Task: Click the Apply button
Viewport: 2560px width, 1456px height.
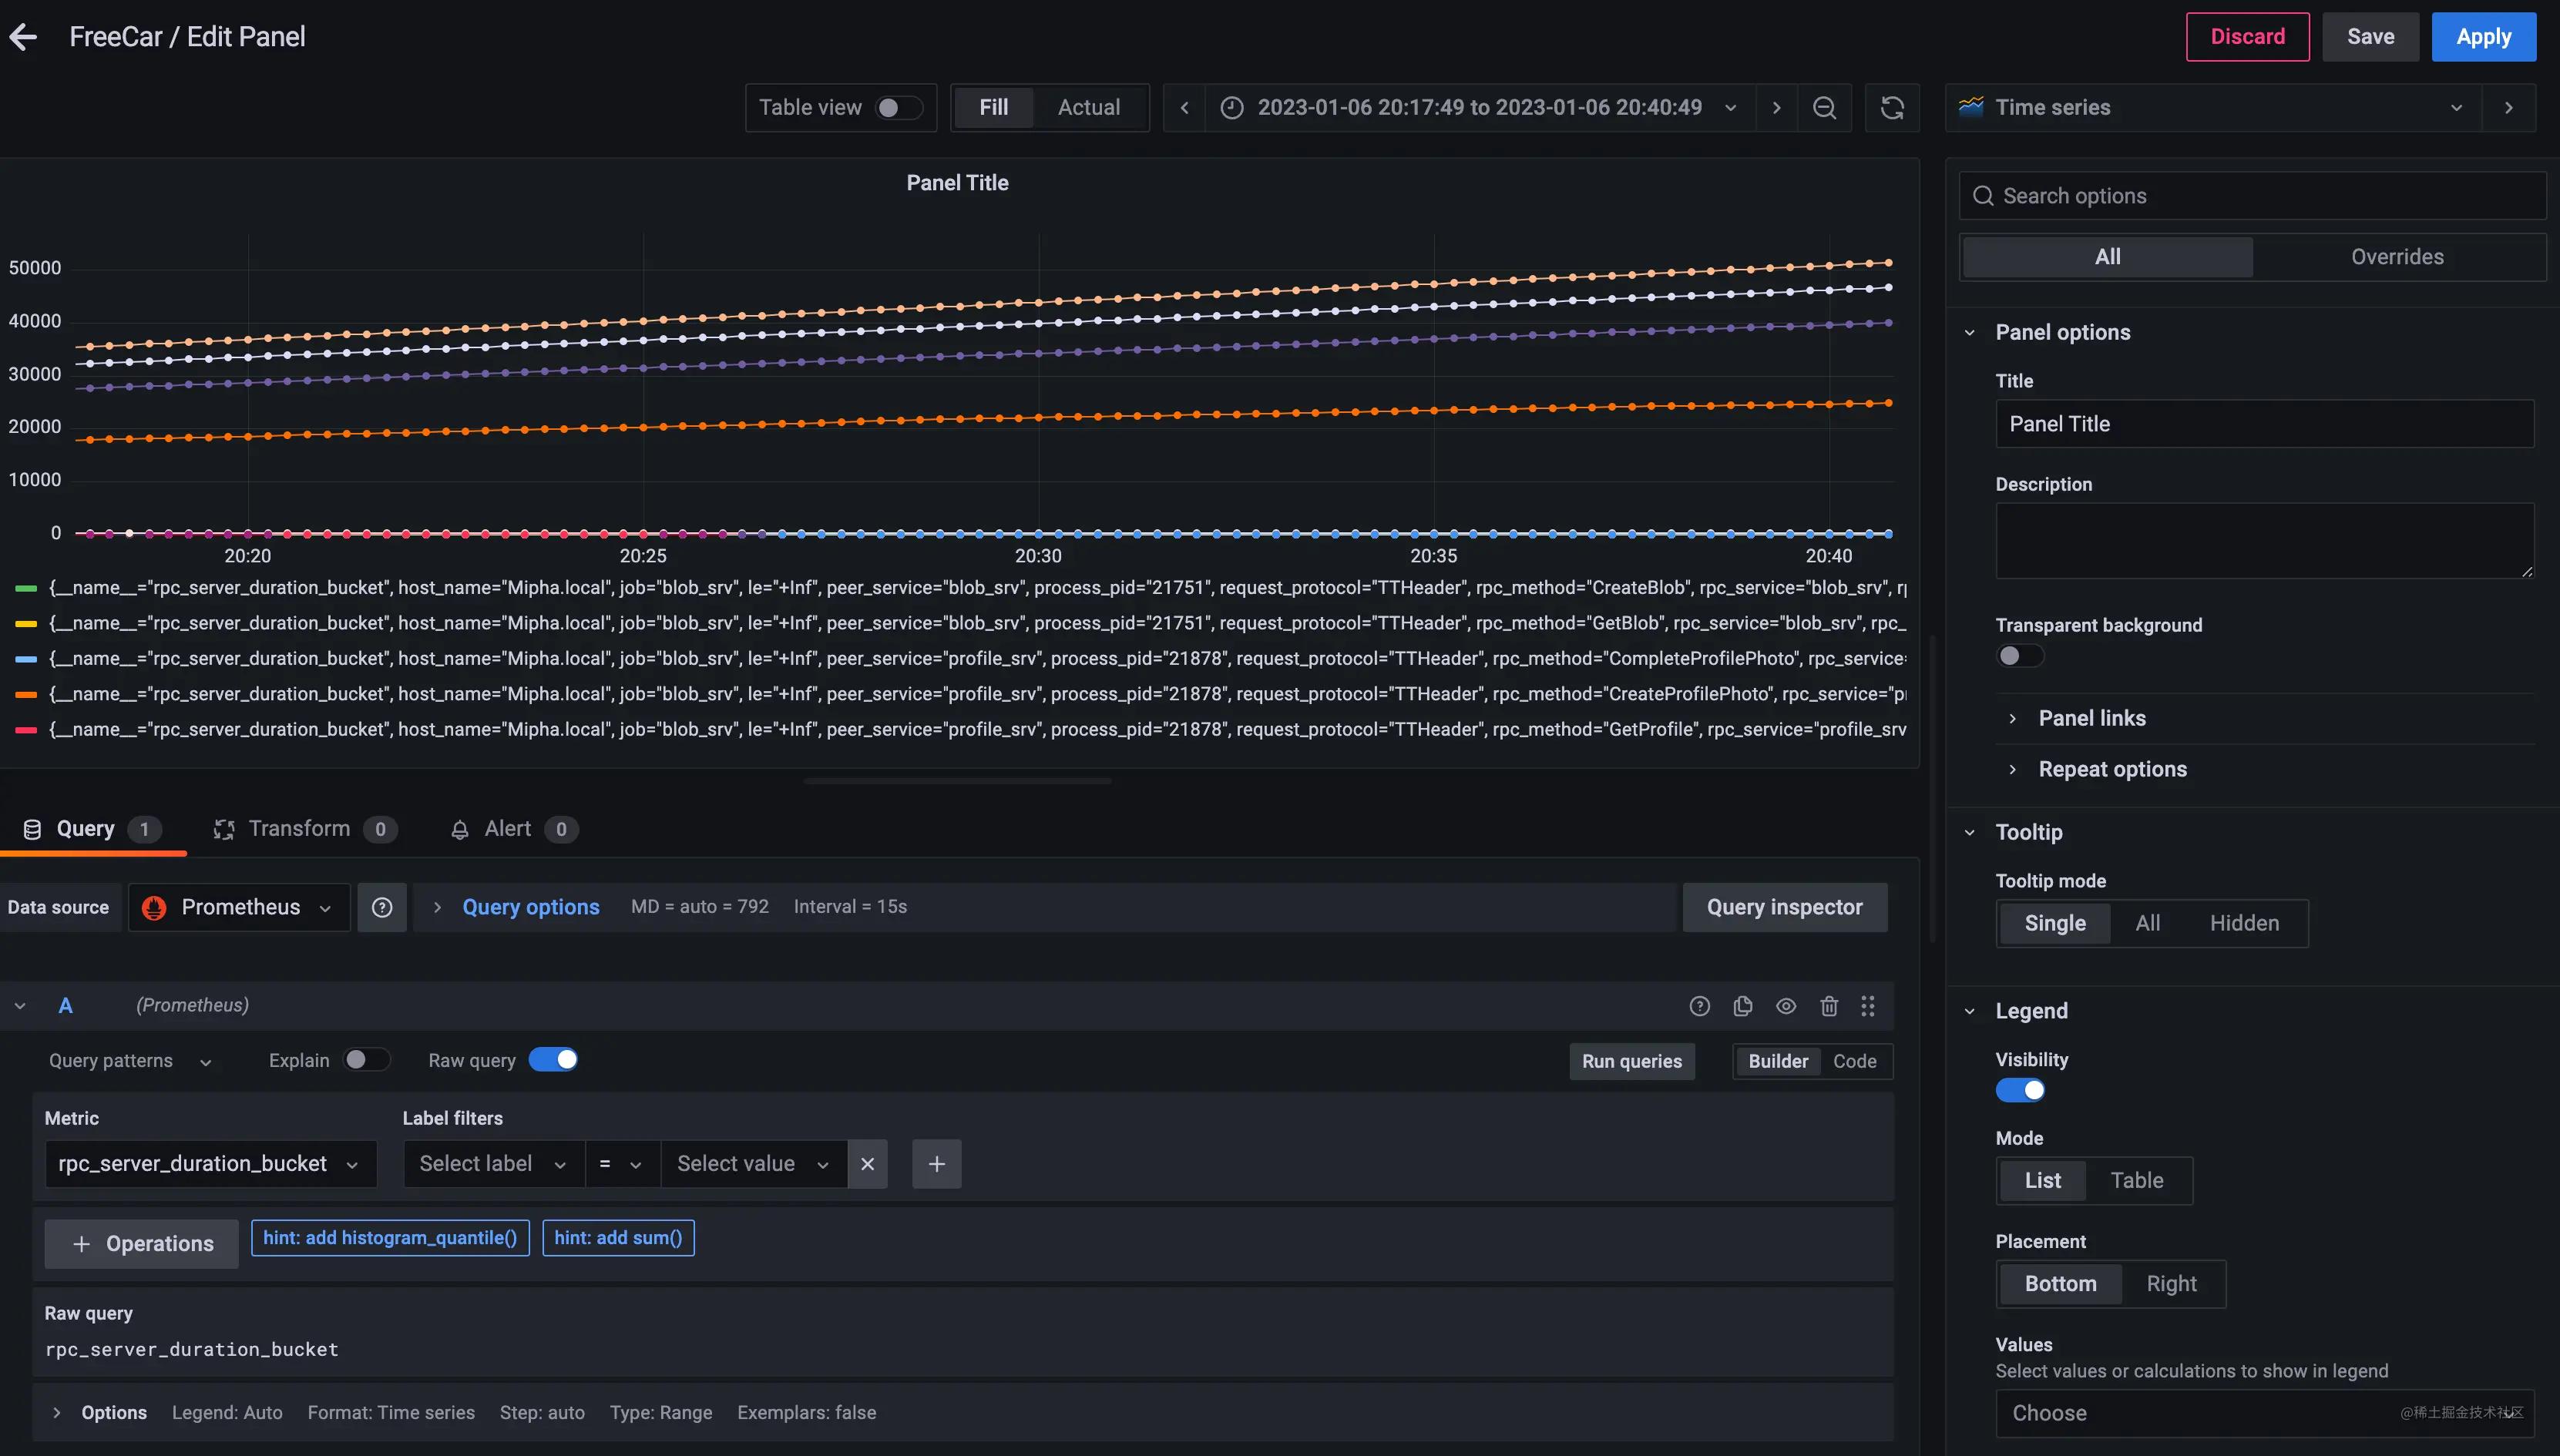Action: pos(2483,37)
